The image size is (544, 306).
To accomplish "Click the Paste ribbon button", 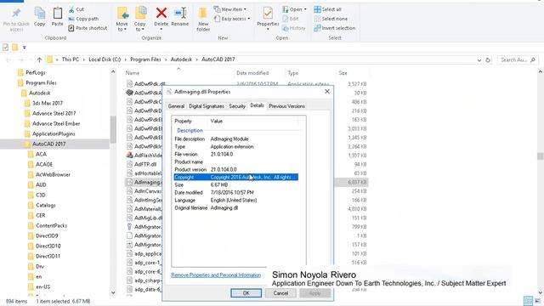I will point(58,17).
